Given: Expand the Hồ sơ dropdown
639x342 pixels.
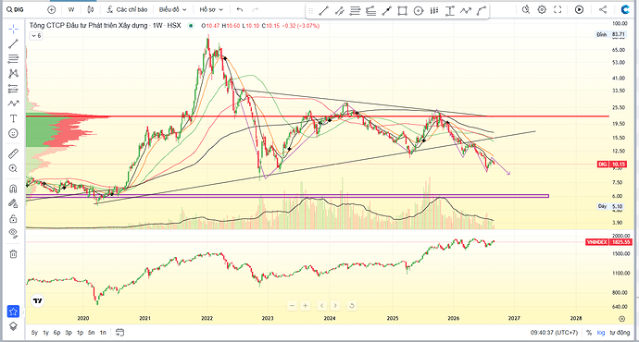Looking at the screenshot, I should click(x=211, y=9).
